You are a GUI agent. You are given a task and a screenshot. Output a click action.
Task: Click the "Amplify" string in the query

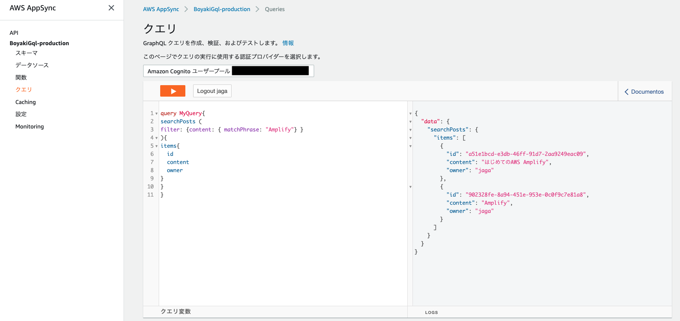click(280, 130)
